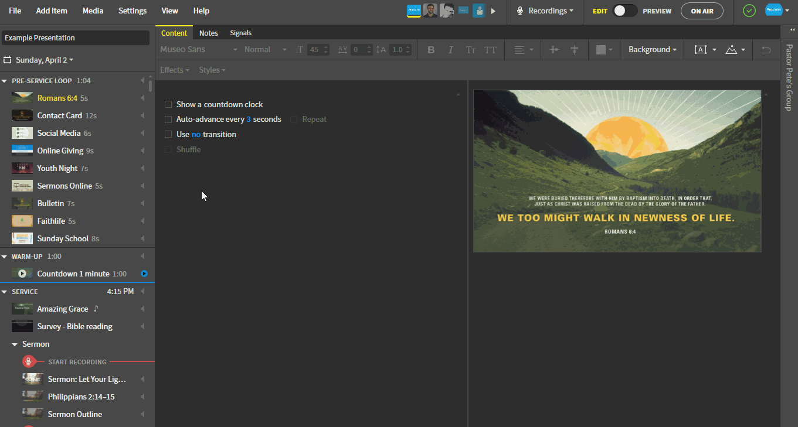Image resolution: width=798 pixels, height=427 pixels.
Task: Click the man's photo avatar in top bar
Action: click(430, 11)
